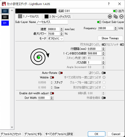Click the デフォルトにする button

(33, 134)
